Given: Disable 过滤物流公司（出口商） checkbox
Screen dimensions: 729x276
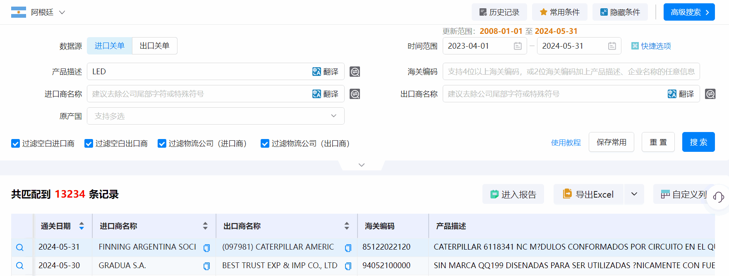Looking at the screenshot, I should pyautogui.click(x=265, y=144).
